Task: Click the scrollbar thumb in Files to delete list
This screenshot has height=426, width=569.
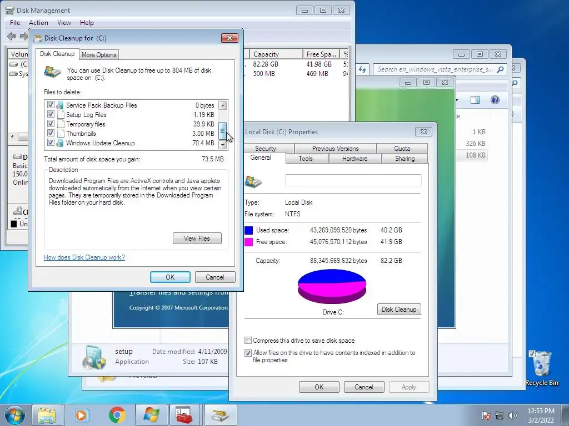Action: (223, 131)
